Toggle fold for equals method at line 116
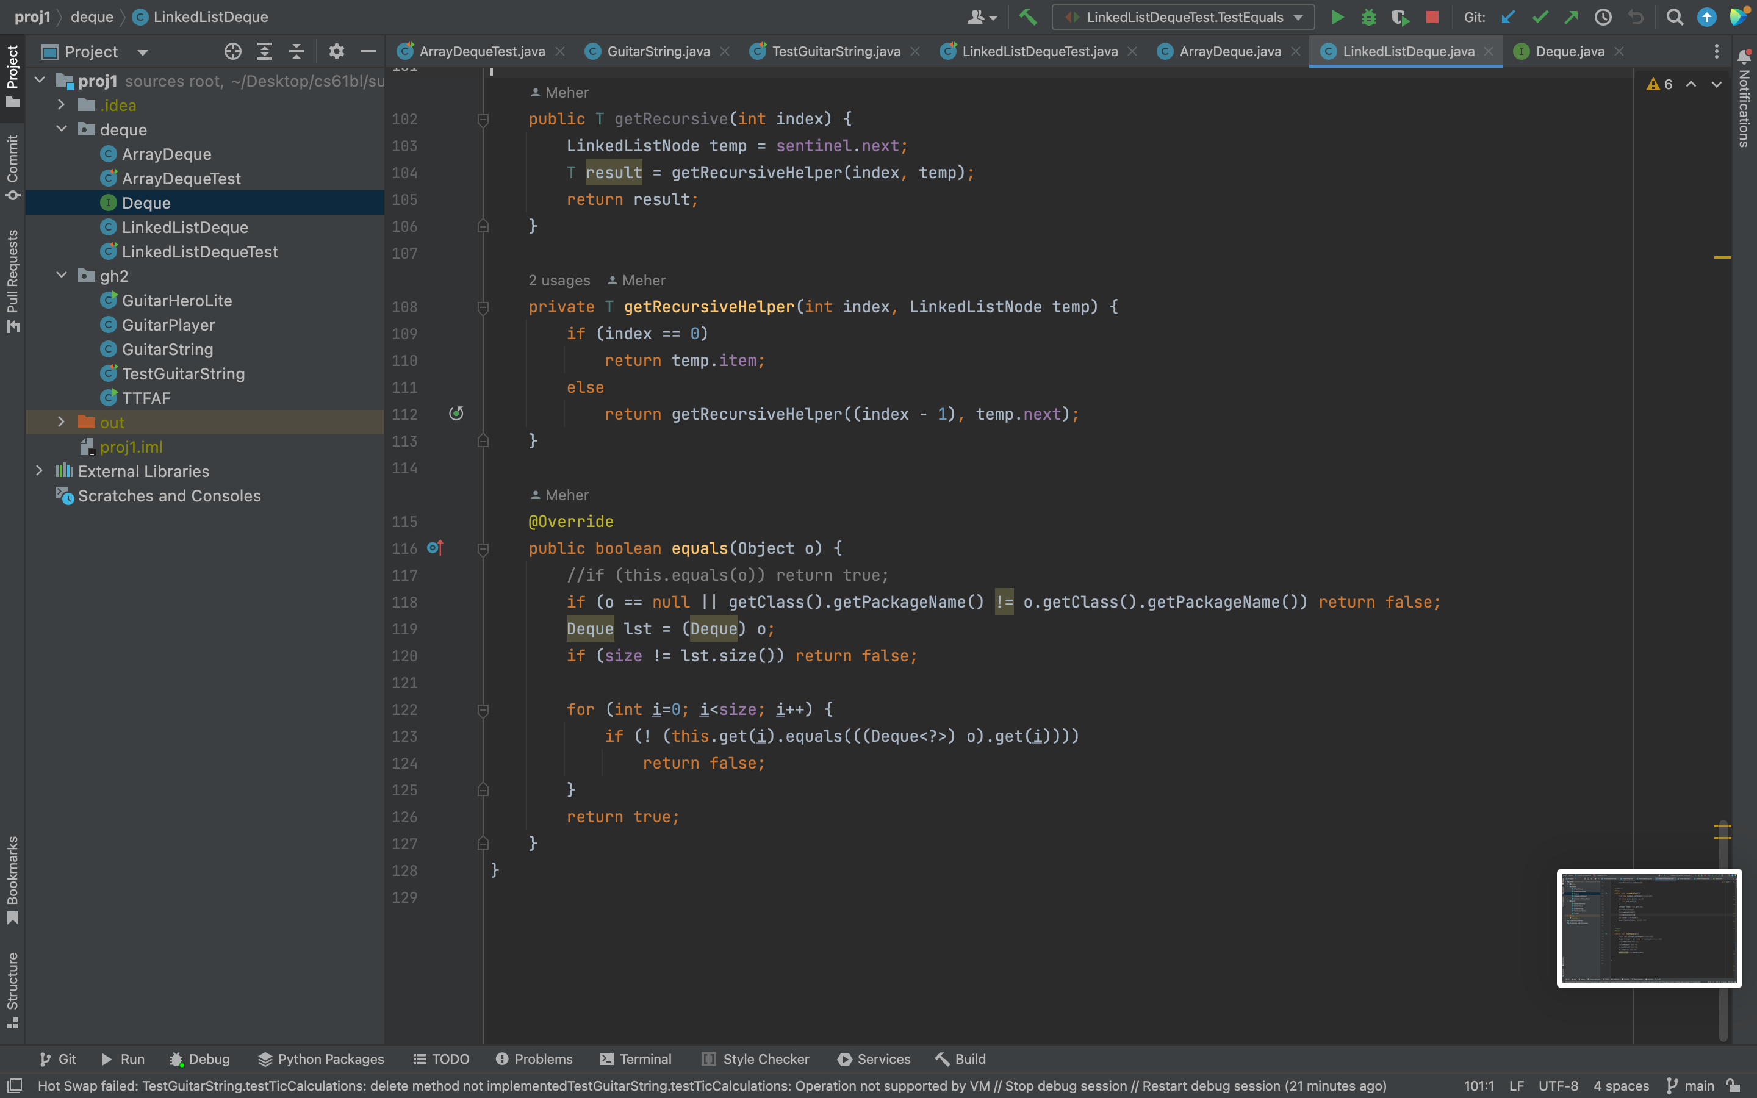Screen dimensions: 1757x1098 tap(483, 549)
